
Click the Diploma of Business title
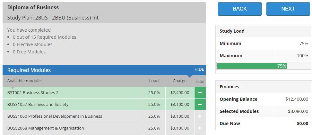pos(33,8)
